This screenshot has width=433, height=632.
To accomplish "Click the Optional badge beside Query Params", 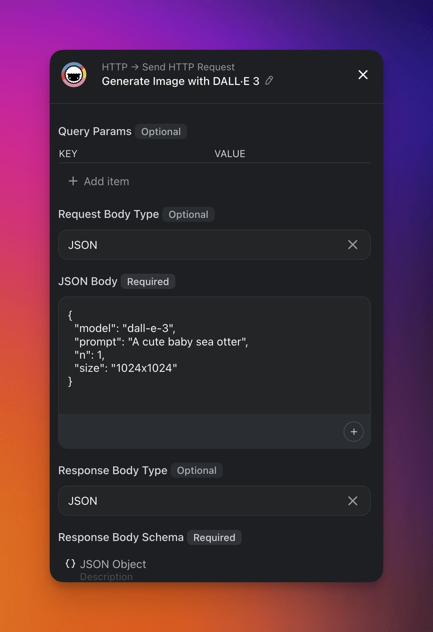I will coord(161,132).
